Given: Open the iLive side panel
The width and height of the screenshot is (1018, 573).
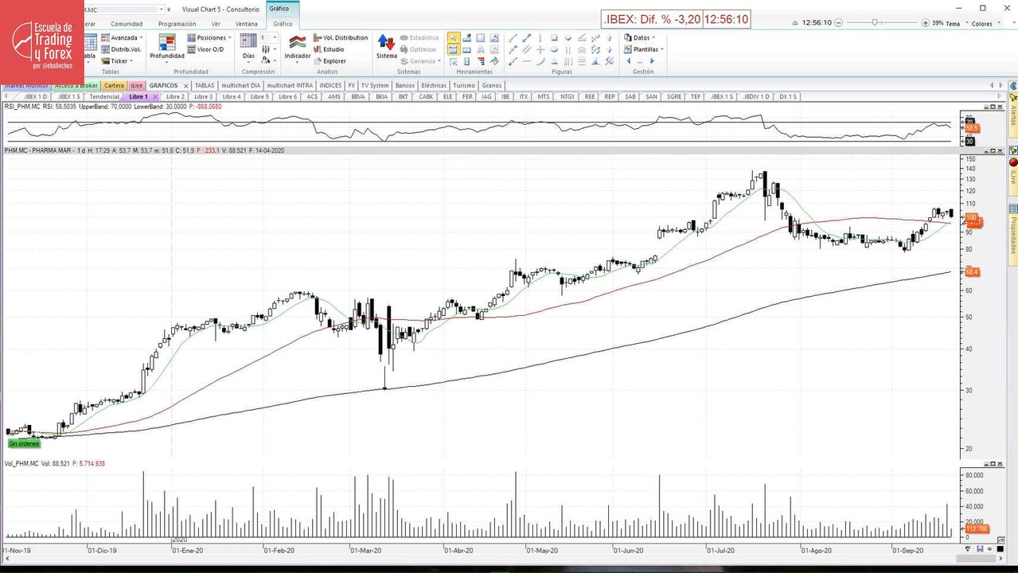Looking at the screenshot, I should click(x=1013, y=176).
